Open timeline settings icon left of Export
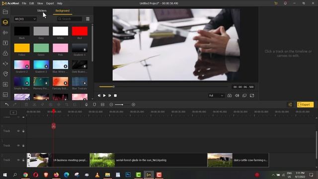 (290, 104)
